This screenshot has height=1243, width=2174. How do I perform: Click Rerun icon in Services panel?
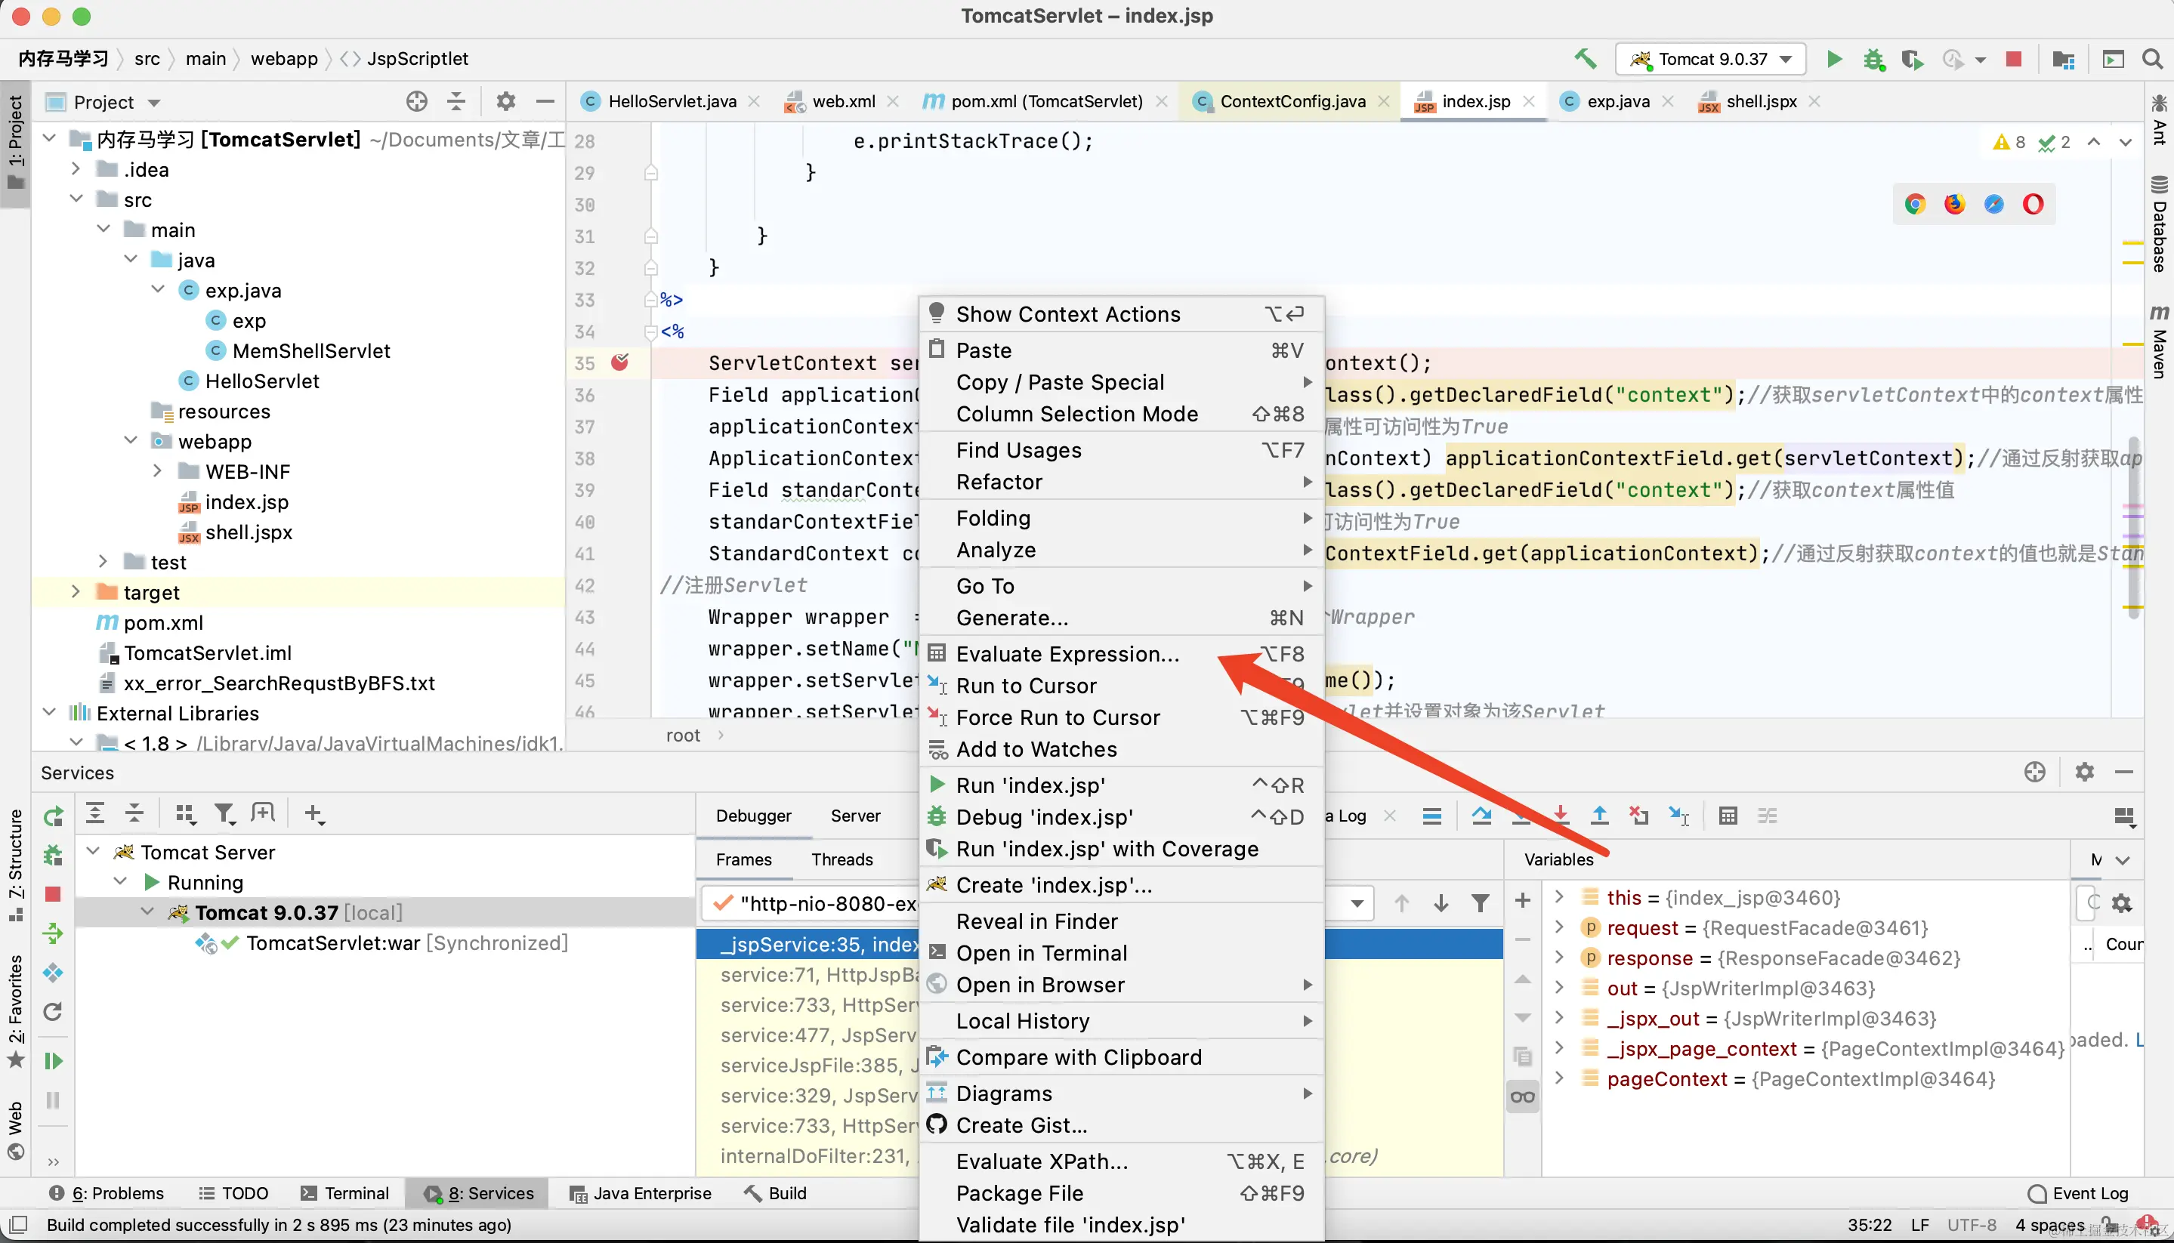(53, 816)
